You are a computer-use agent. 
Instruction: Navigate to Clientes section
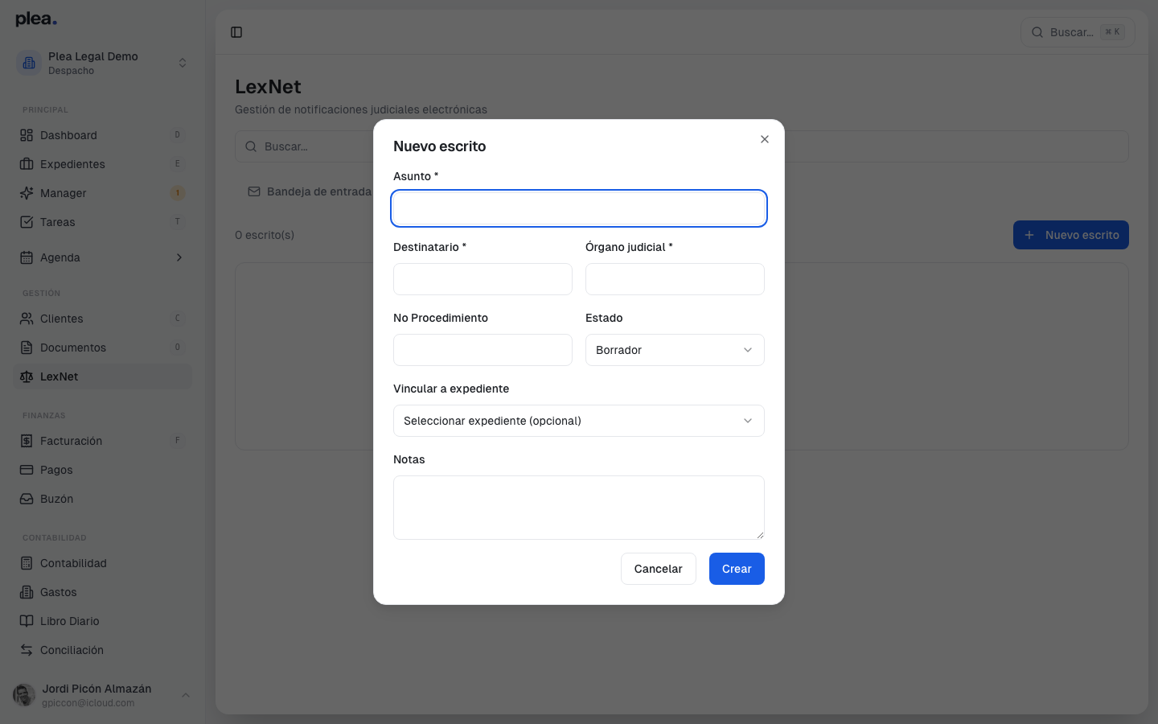(102, 319)
